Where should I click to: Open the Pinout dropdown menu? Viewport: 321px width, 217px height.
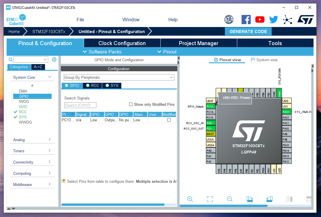[167, 52]
